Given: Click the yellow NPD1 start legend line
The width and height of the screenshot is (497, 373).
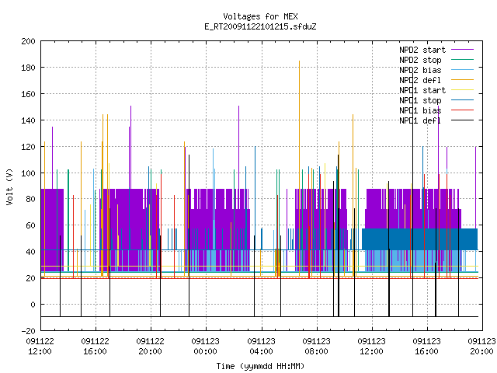Looking at the screenshot, I should click(x=463, y=90).
